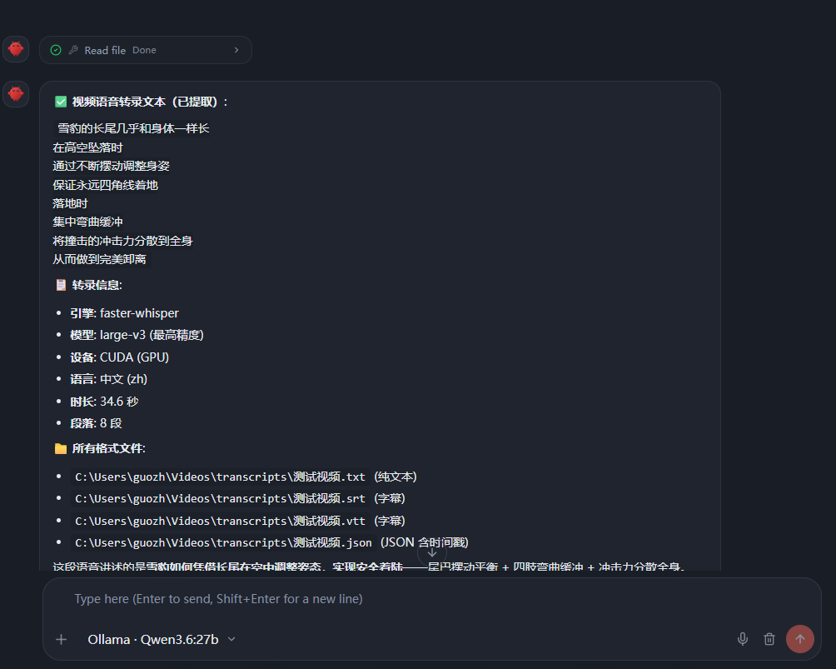
Task: Click the line '从而做到完美卸离'
Action: point(100,259)
